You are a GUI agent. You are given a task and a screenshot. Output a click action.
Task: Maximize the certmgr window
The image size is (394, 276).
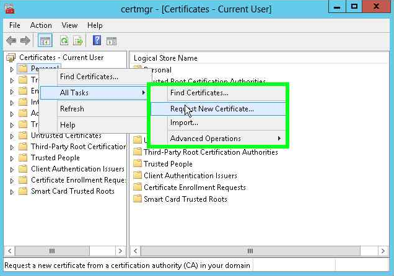tap(354, 7)
